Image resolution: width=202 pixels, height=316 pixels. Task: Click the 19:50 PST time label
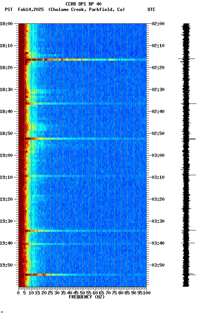[x=6, y=265]
